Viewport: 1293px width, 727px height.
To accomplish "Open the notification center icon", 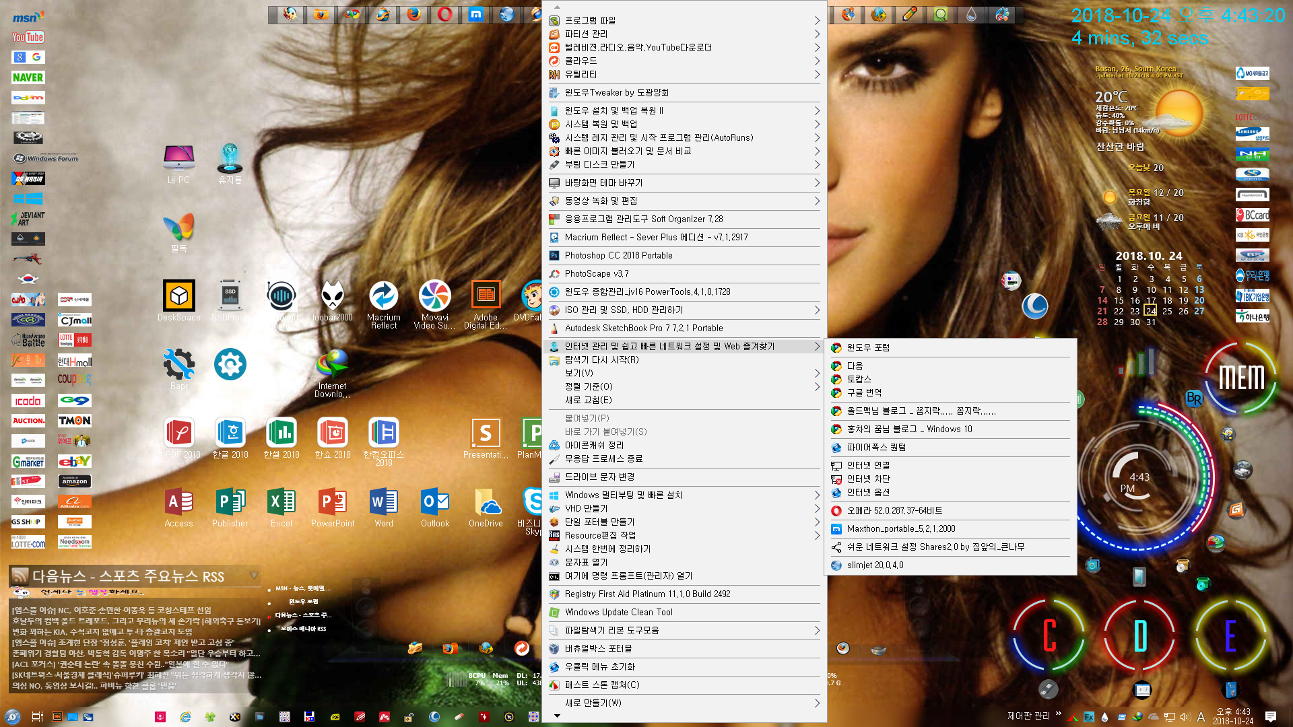I will [1271, 716].
